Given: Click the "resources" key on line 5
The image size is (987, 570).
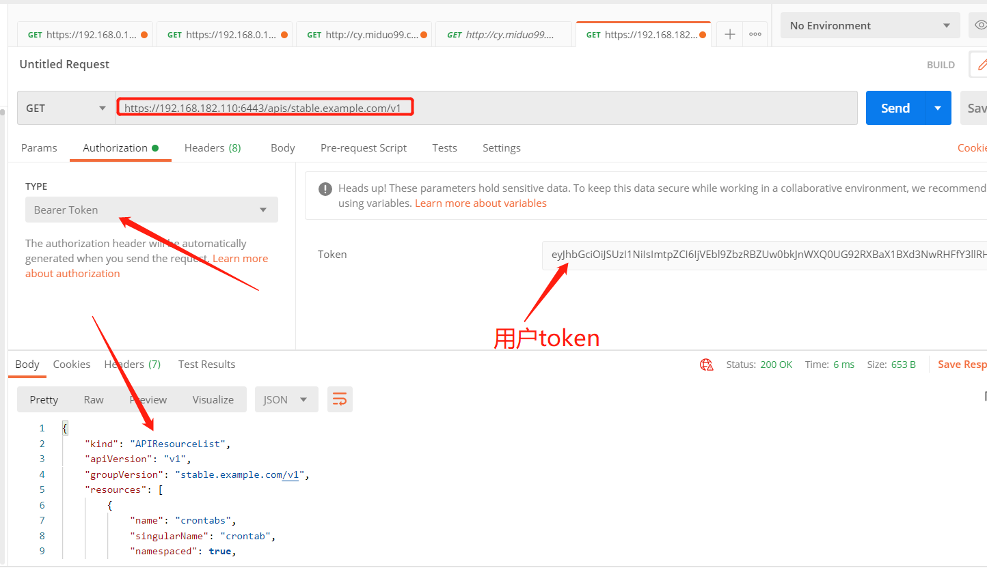Looking at the screenshot, I should (x=116, y=489).
